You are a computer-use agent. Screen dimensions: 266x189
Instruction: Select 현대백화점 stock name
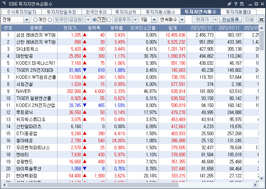tap(27, 176)
